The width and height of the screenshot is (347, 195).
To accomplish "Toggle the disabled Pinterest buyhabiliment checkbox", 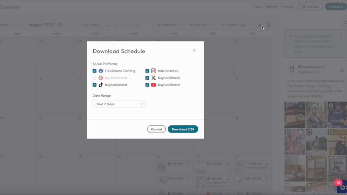I will tap(95, 78).
